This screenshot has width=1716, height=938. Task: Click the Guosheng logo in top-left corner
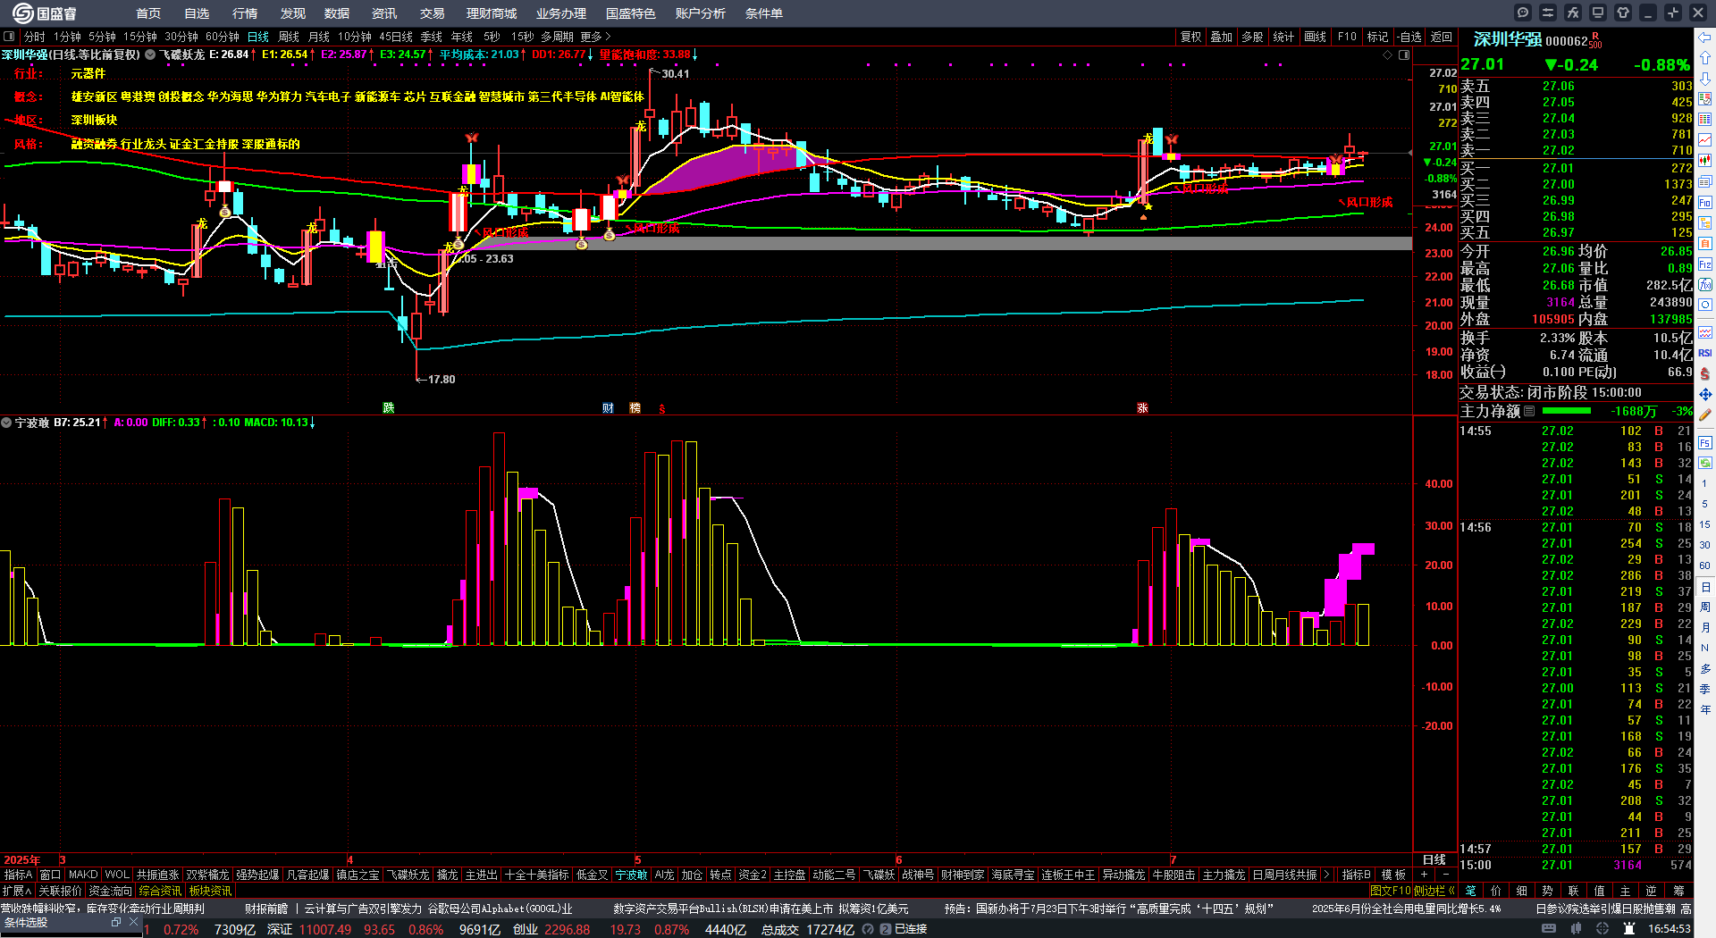[x=44, y=13]
